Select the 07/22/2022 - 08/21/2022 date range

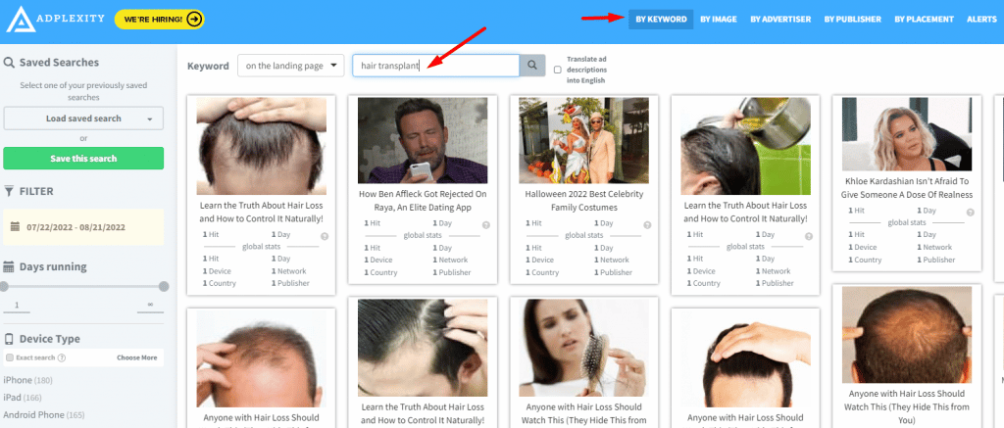tap(83, 227)
